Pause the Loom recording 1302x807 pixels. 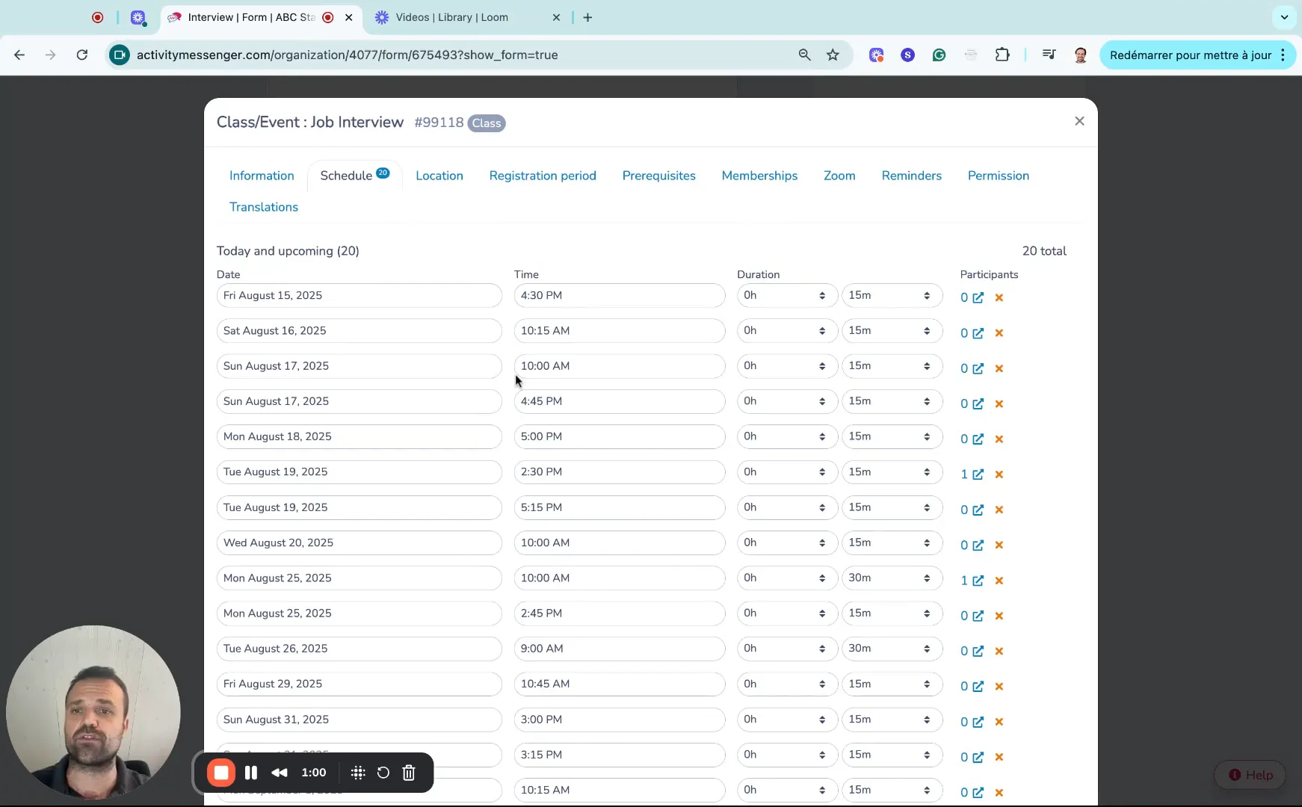point(251,773)
